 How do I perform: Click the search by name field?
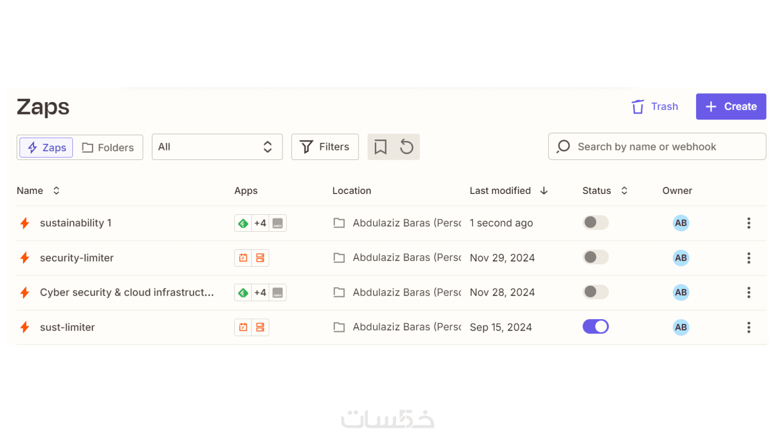(x=657, y=147)
